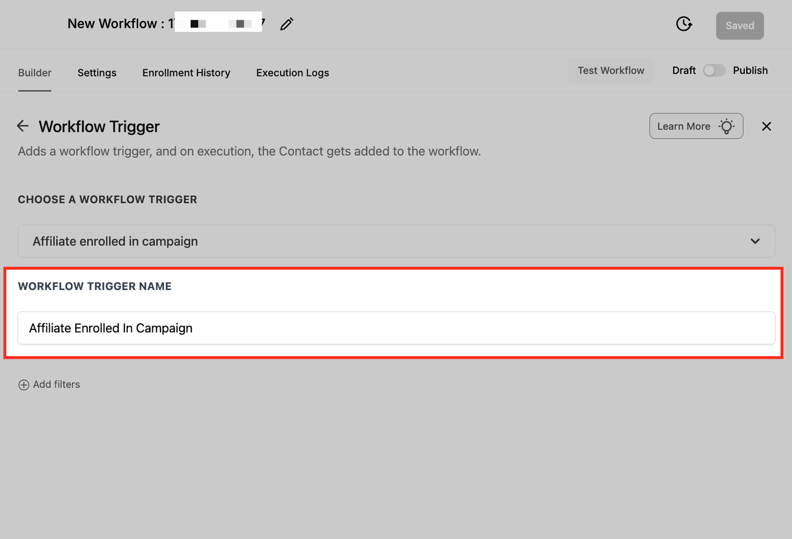Image resolution: width=792 pixels, height=539 pixels.
Task: Click the plus circle icon for filters
Action: tap(24, 385)
